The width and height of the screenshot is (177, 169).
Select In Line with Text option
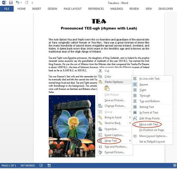[x=149, y=79]
